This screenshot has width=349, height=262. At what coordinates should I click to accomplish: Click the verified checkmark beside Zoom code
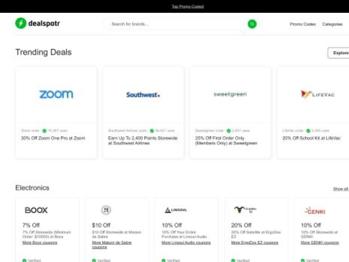click(x=45, y=131)
